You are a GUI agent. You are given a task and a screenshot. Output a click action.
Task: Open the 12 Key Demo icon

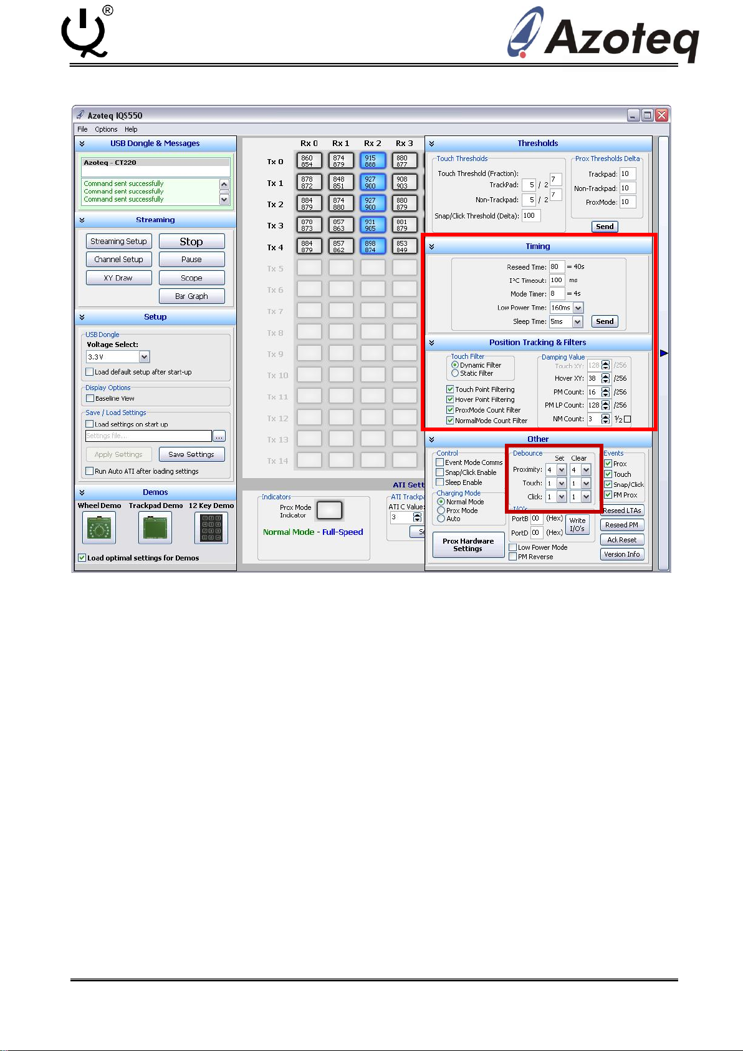tap(211, 528)
